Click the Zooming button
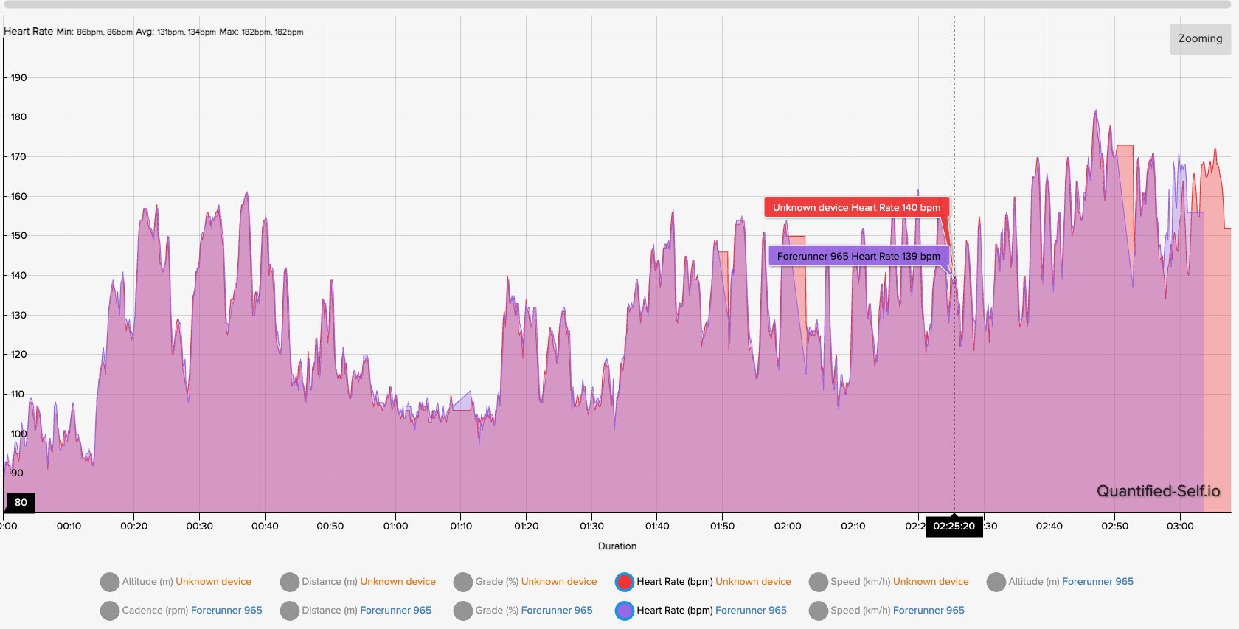The image size is (1239, 629). click(x=1200, y=38)
